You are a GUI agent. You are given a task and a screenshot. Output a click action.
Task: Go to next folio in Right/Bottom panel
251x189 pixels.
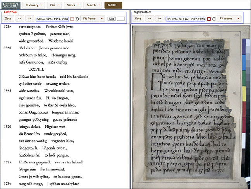pos(160,19)
